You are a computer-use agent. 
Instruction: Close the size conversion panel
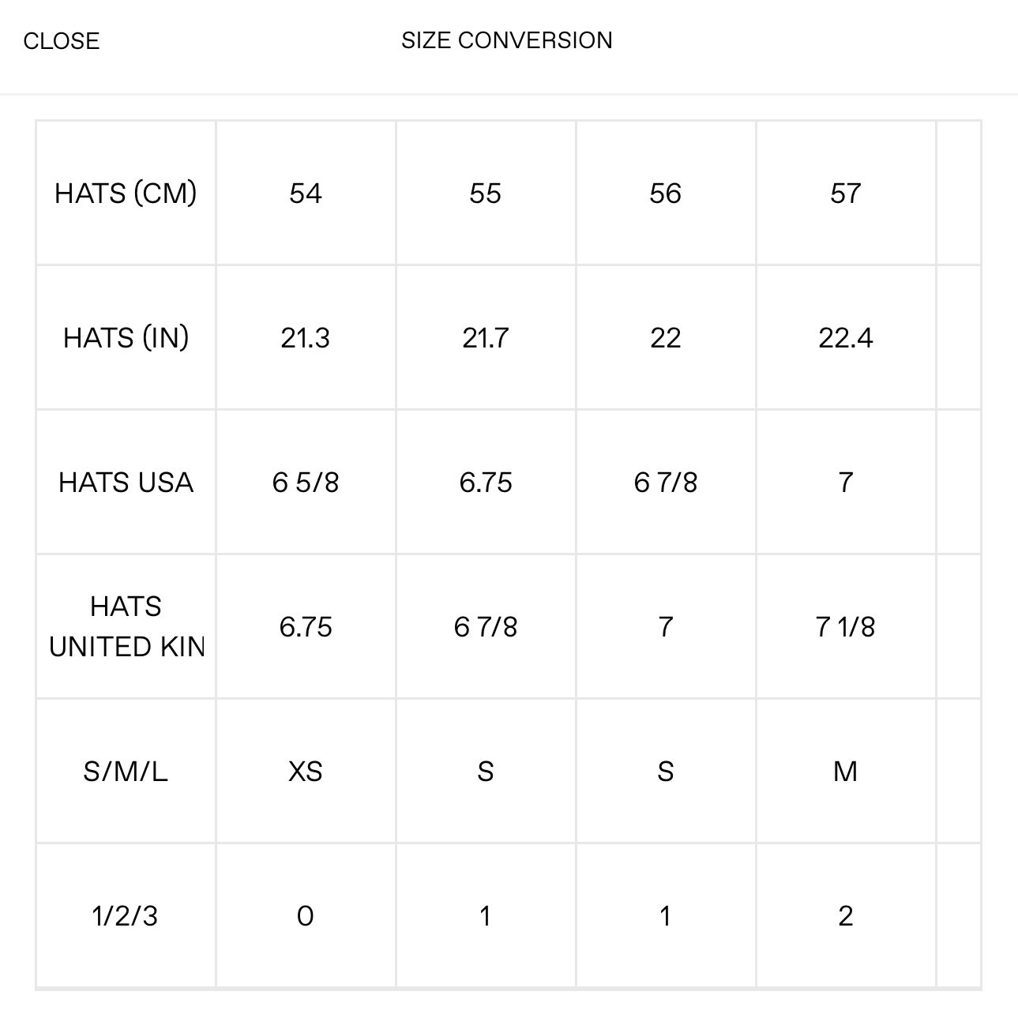62,41
